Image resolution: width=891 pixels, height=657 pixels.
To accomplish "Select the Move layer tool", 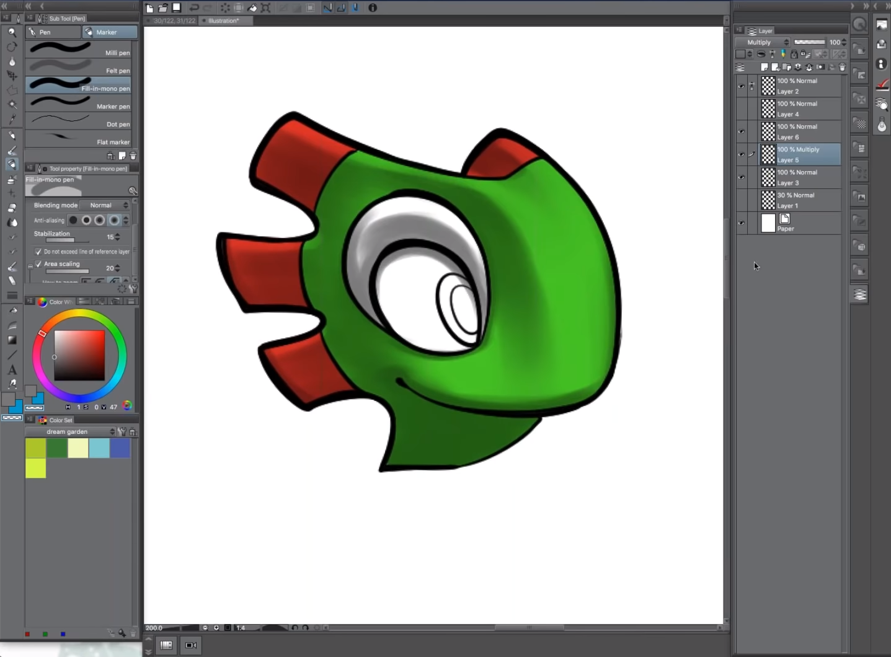I will [12, 76].
